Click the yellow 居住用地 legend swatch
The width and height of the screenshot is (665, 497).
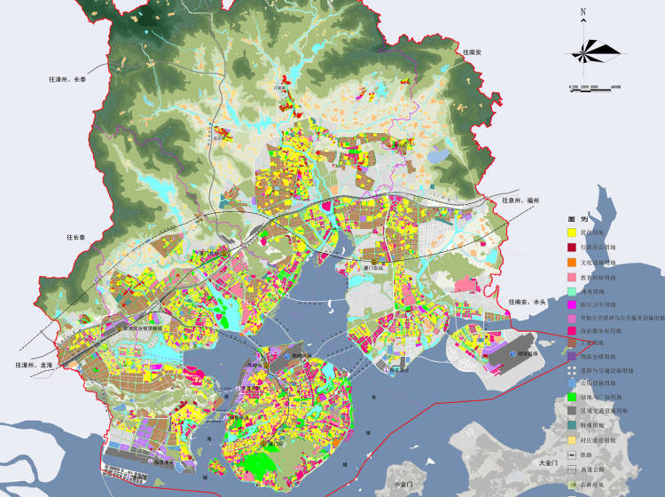click(x=572, y=233)
